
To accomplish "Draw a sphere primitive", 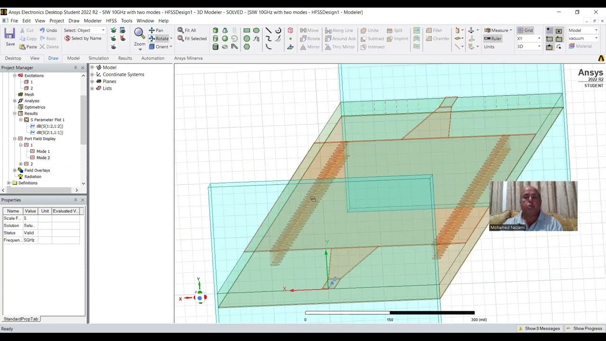I will coord(225,38).
